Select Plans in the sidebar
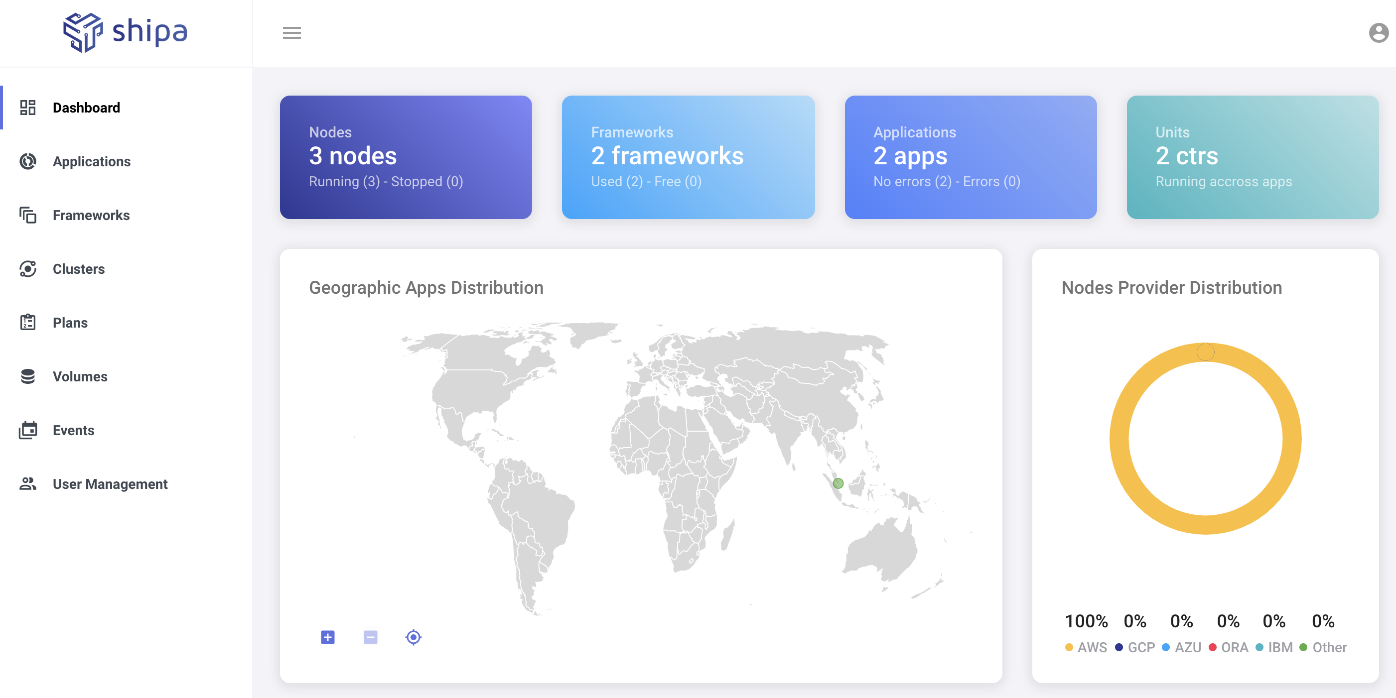The height and width of the screenshot is (698, 1396). click(x=70, y=323)
